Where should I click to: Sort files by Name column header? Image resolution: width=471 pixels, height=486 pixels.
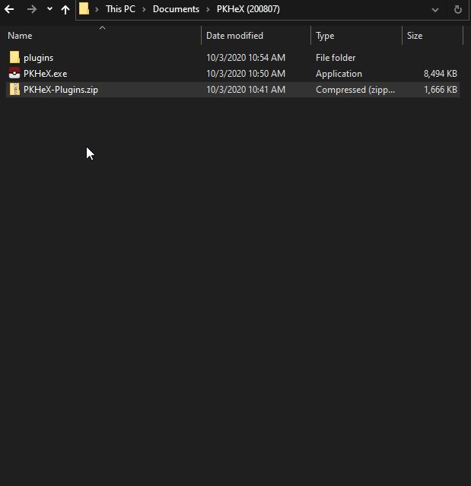point(21,36)
